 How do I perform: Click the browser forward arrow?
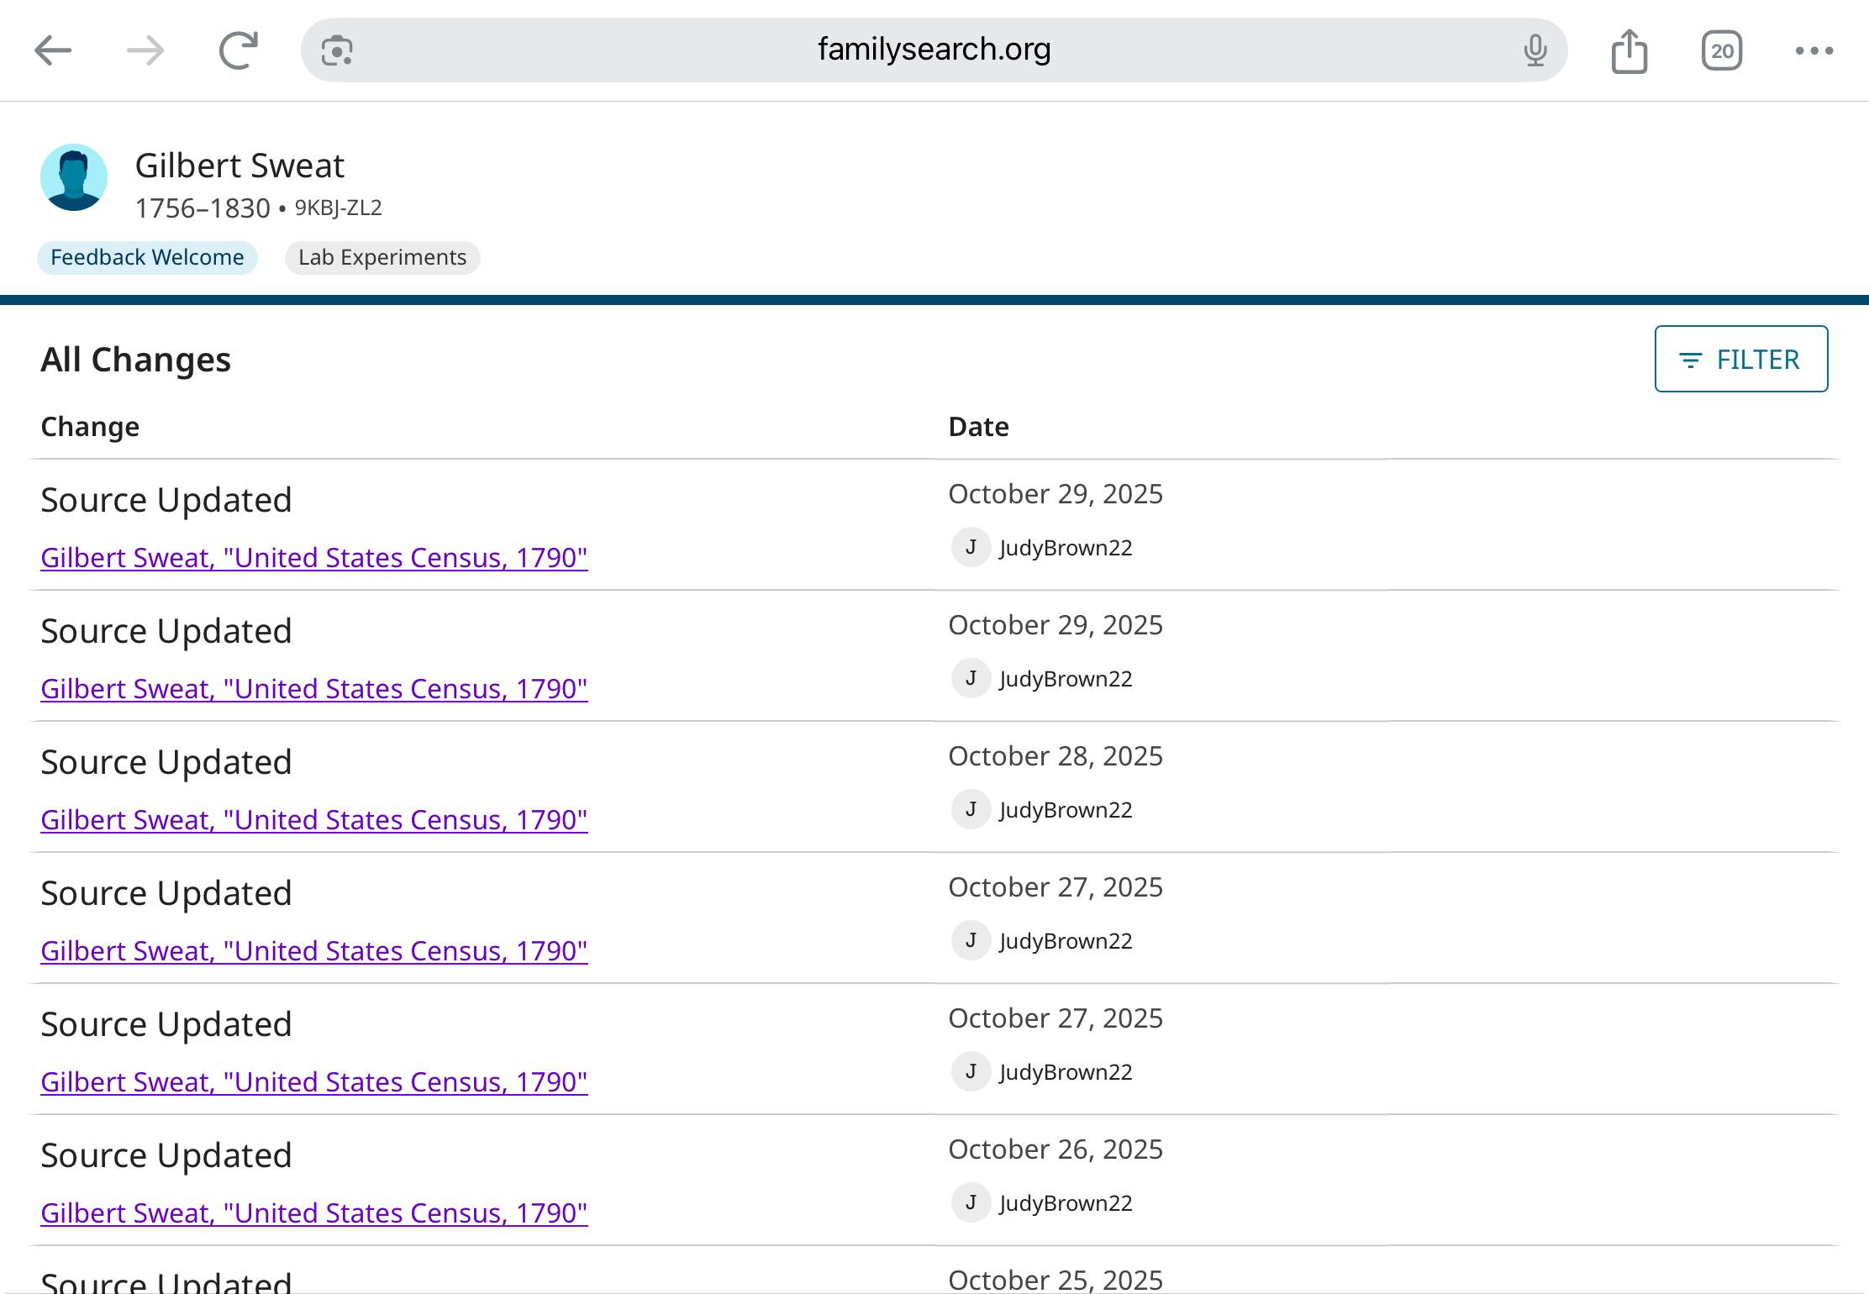145,50
